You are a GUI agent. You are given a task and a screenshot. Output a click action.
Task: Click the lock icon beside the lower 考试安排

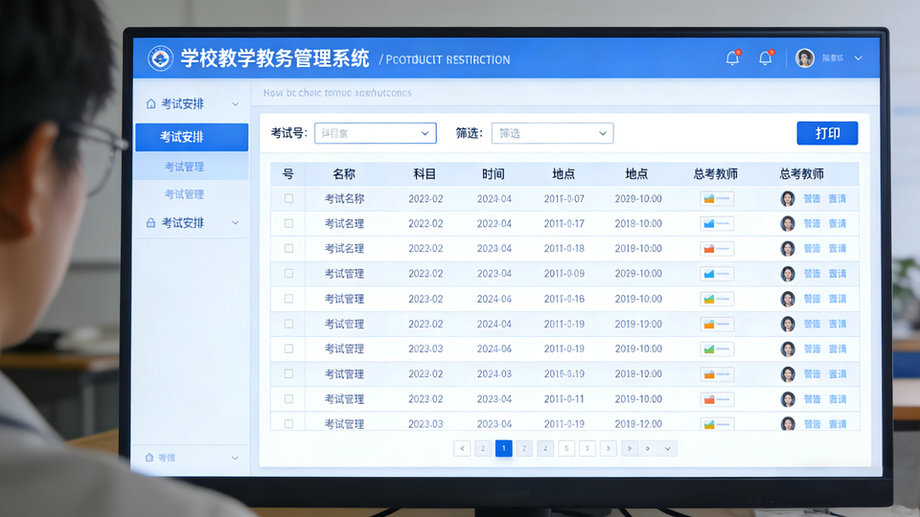(x=150, y=223)
